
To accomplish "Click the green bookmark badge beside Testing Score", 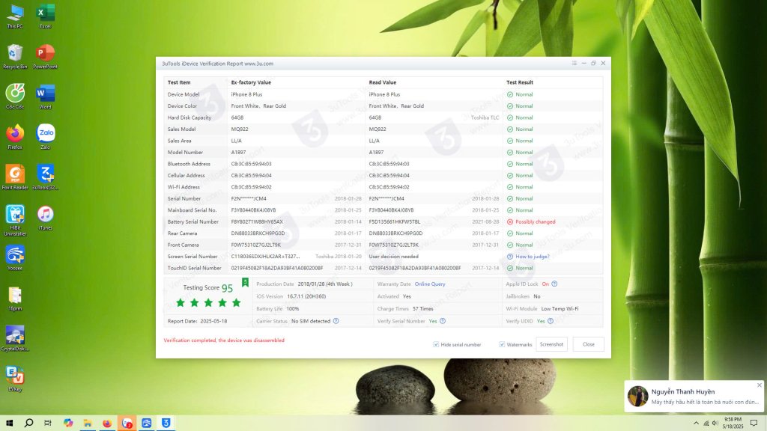I will point(245,283).
